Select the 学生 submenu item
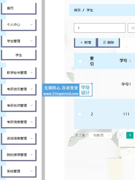The width and height of the screenshot is (135, 180). coord(19,55)
